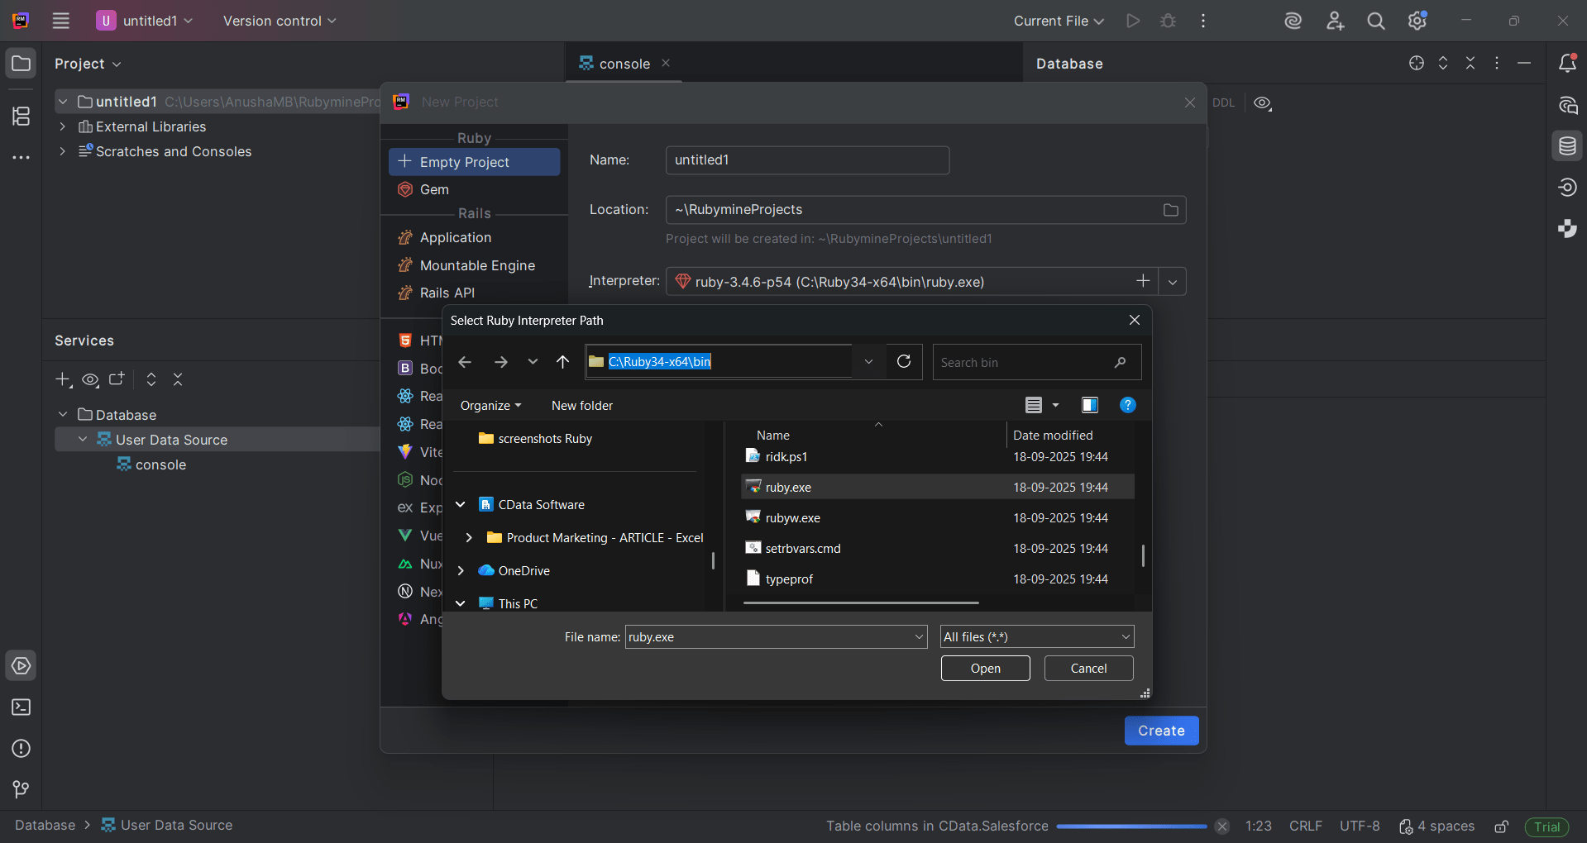Open the Problems tool window icon

pyautogui.click(x=21, y=749)
